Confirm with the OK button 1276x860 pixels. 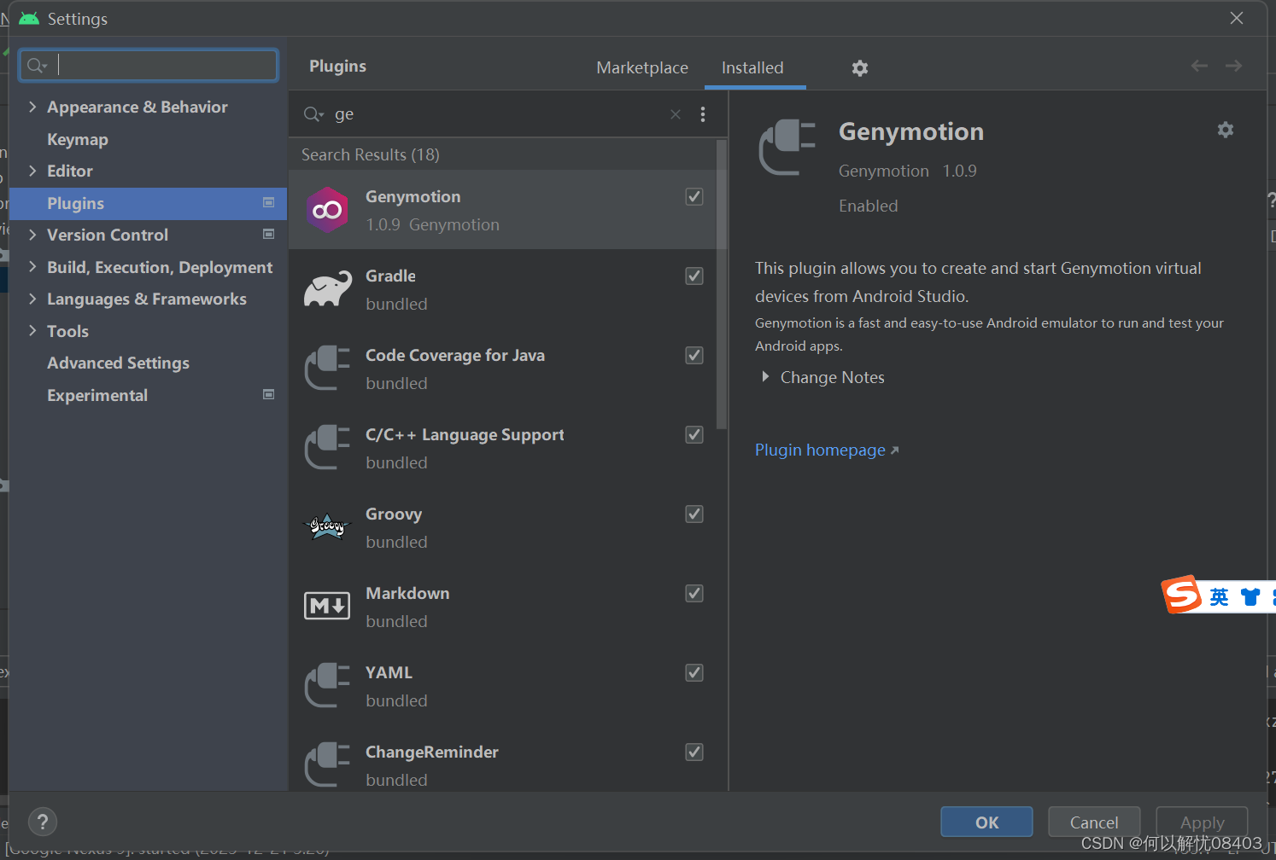(x=986, y=822)
